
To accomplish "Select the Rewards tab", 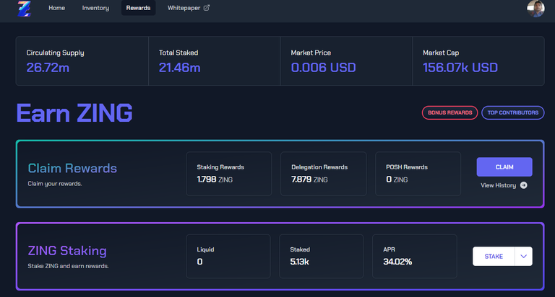I will coord(139,8).
